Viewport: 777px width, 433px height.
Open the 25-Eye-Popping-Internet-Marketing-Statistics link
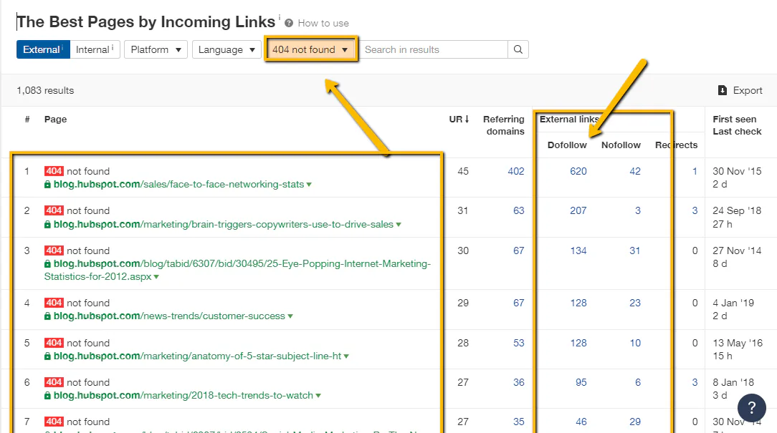coord(237,271)
